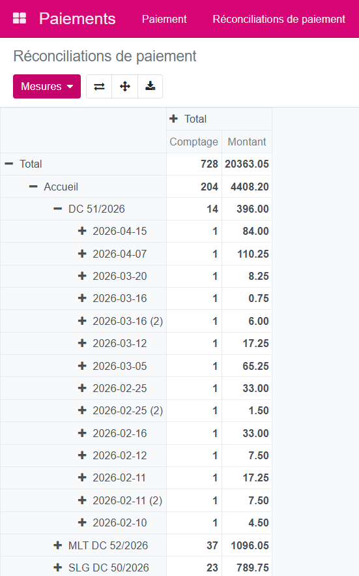Open the Paiement menu

164,19
